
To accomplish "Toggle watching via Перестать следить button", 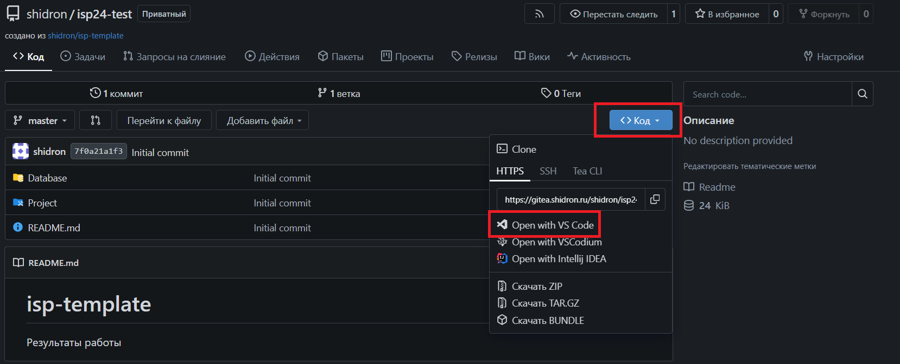I will 613,14.
